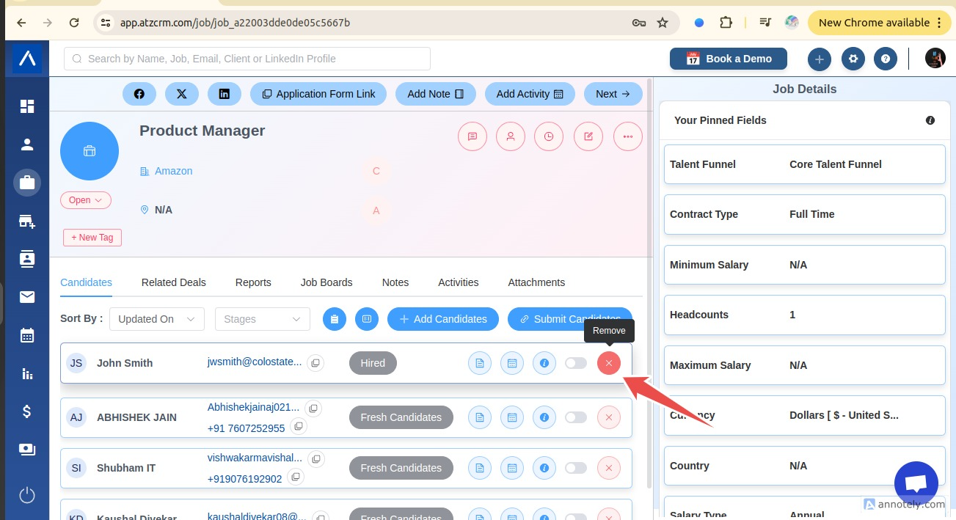956x520 pixels.
Task: Click the ATZ CRM logo
Action: 27,59
